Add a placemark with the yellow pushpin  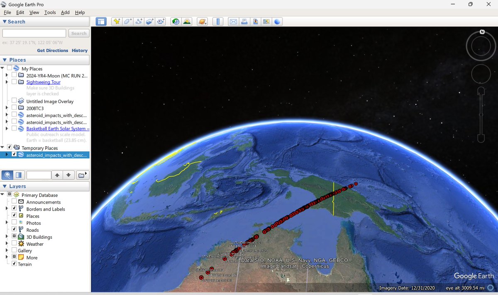point(117,22)
